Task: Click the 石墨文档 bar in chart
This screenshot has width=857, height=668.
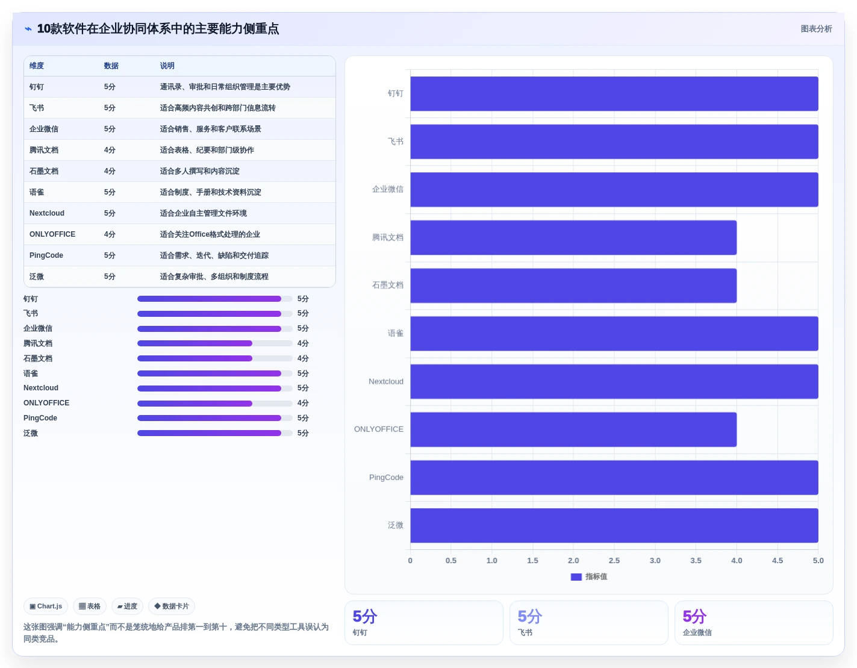Action: point(573,286)
